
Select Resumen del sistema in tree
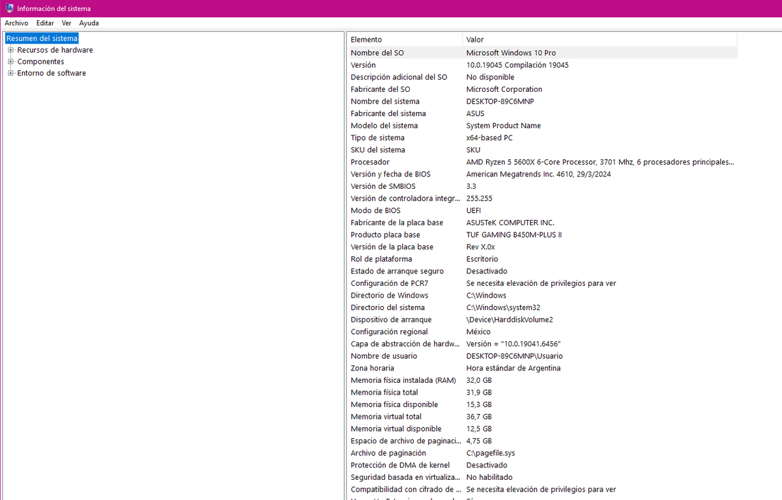42,38
